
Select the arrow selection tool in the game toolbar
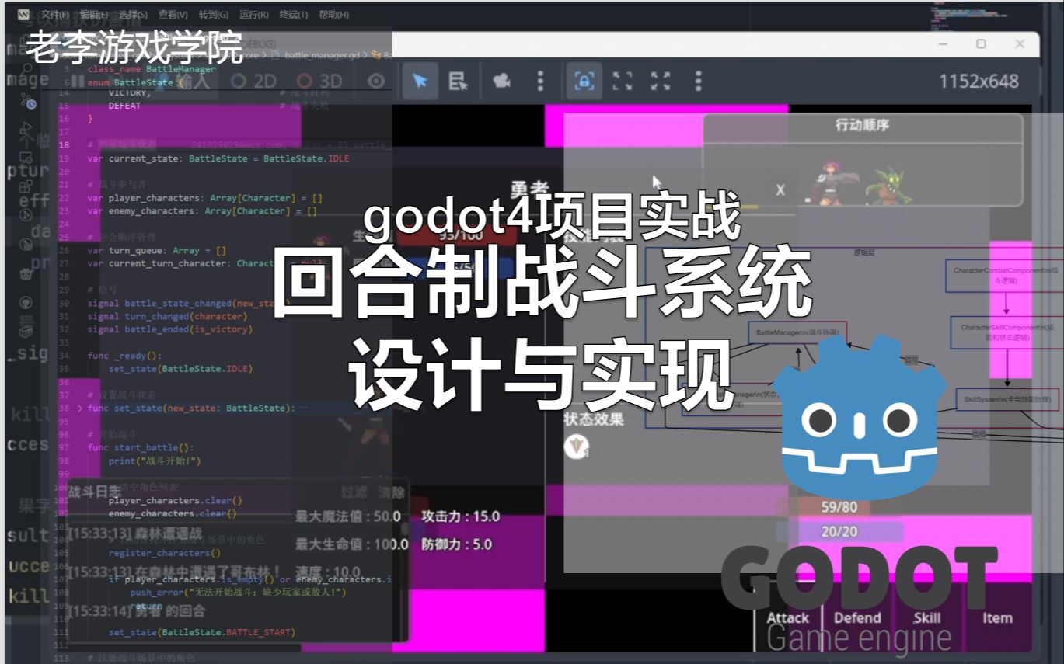[420, 81]
